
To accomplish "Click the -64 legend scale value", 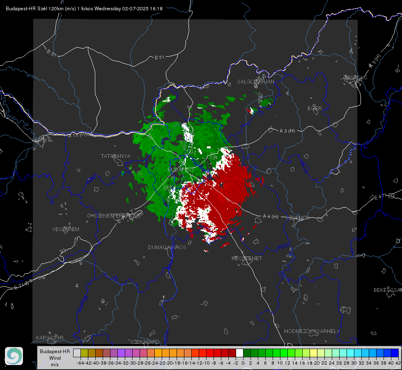I will click(x=80, y=363).
